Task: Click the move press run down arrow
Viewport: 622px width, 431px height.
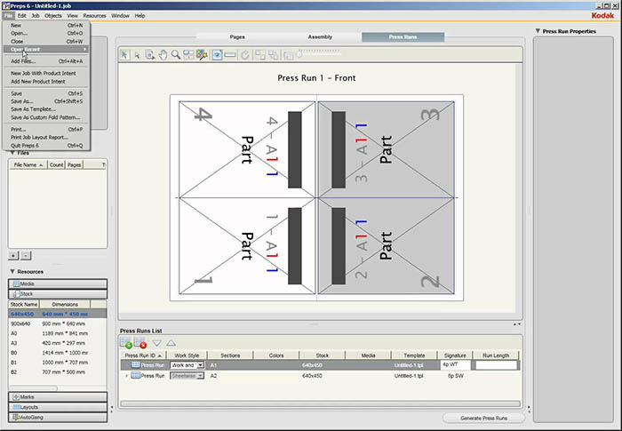Action: tap(157, 342)
